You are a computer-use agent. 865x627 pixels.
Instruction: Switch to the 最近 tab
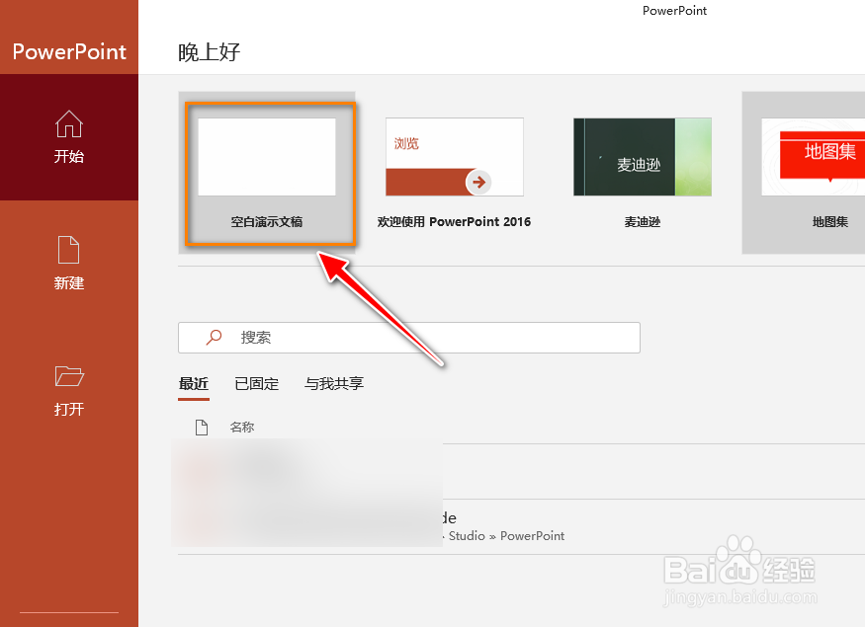pos(194,384)
